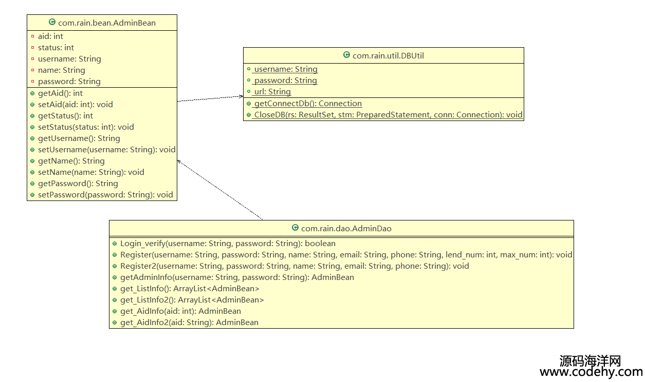Click the field icon beside DBUtil url: String
The image size is (645, 382).
(x=249, y=92)
